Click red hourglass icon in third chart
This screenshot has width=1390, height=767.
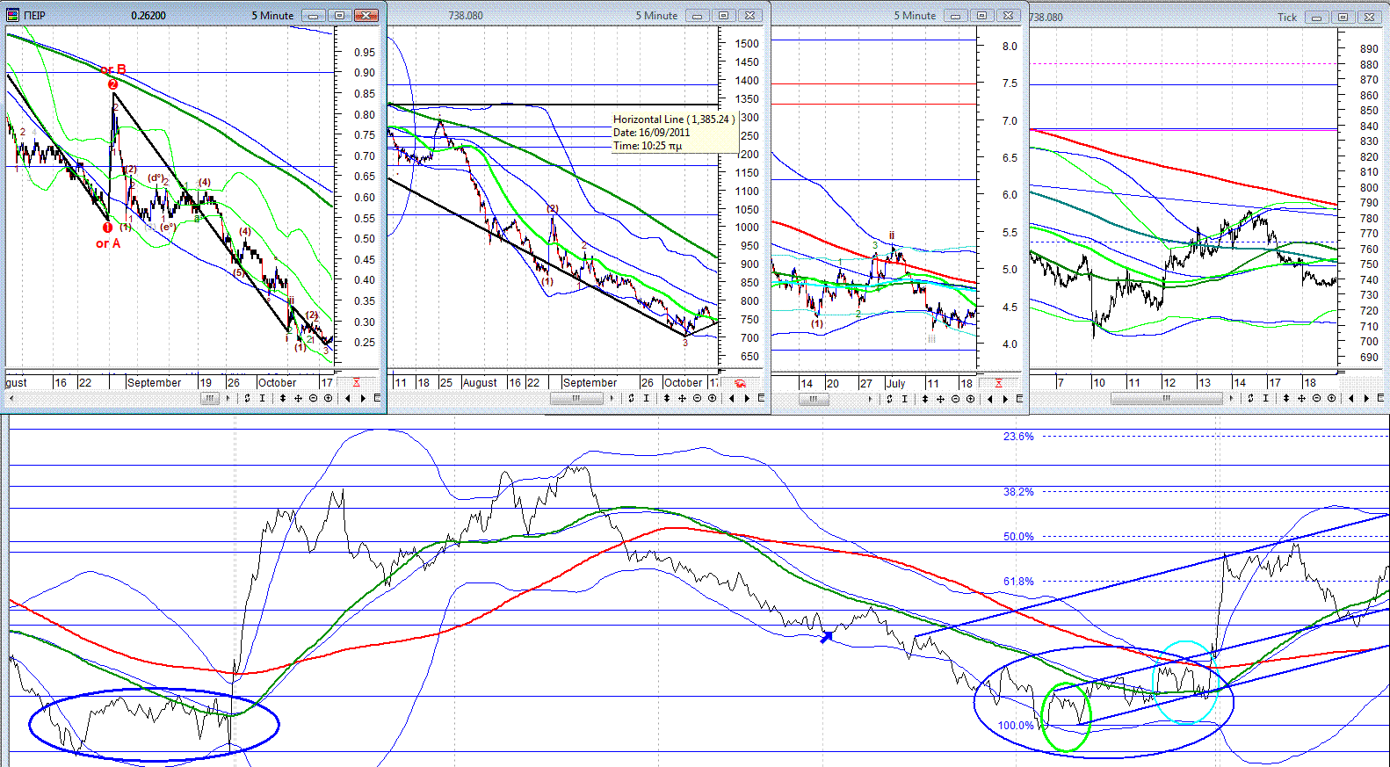998,383
